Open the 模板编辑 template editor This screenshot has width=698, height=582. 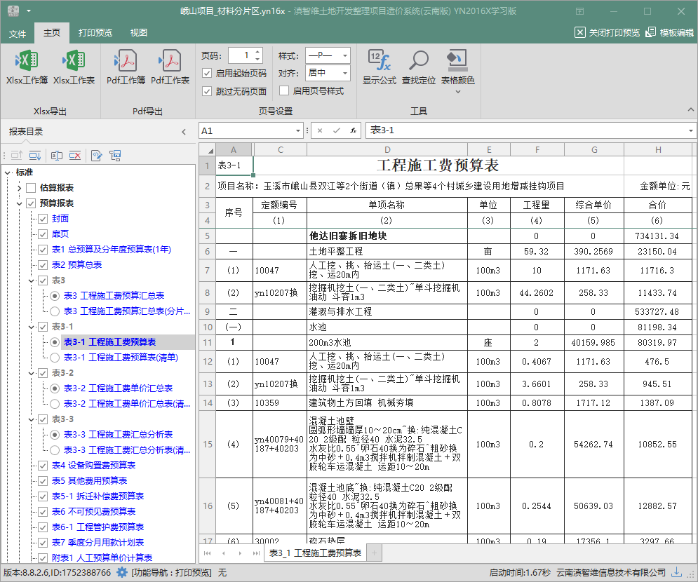[670, 32]
